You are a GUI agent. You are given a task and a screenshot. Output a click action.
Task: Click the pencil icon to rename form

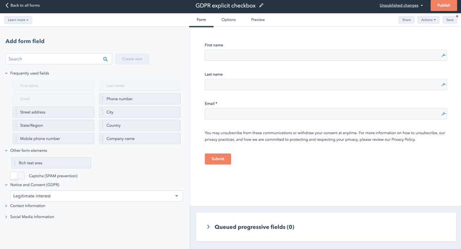(261, 6)
